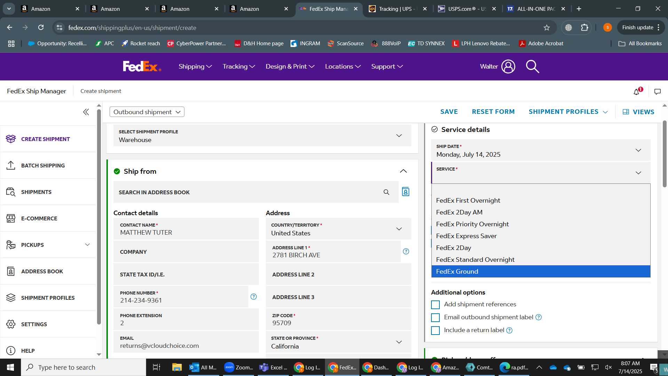The height and width of the screenshot is (376, 668).
Task: Open the ScanSource bookmark
Action: point(345,44)
